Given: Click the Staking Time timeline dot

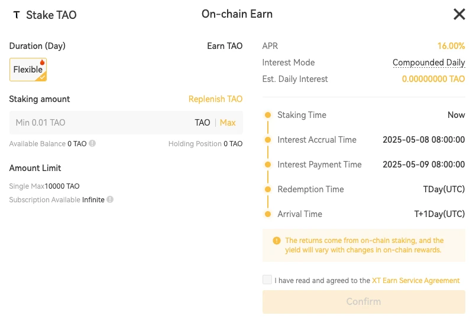Looking at the screenshot, I should (x=268, y=115).
